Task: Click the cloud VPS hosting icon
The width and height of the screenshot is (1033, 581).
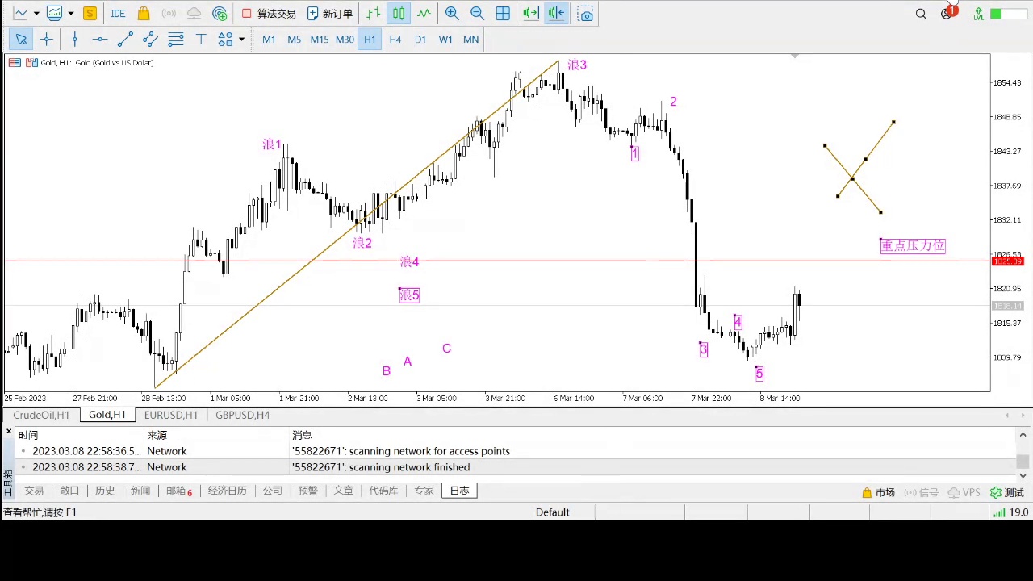Action: tap(194, 13)
